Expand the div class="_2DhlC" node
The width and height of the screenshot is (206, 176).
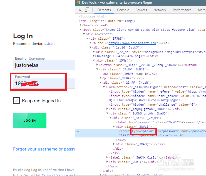tap(107, 162)
